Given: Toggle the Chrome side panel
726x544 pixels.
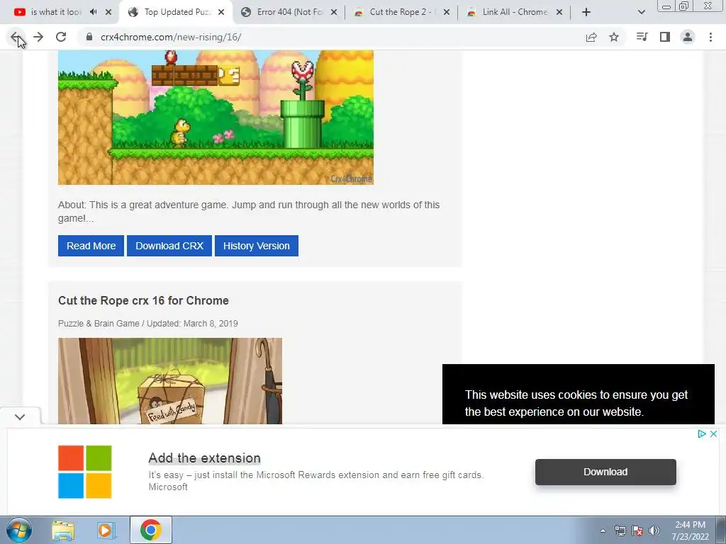Looking at the screenshot, I should 665,37.
